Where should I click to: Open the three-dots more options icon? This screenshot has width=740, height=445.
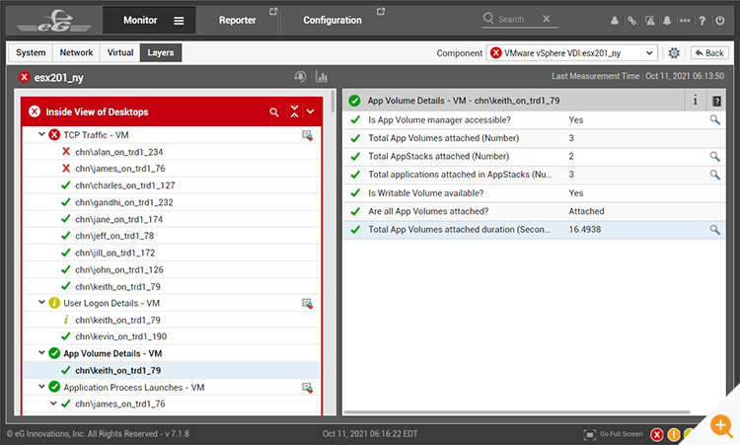click(685, 21)
